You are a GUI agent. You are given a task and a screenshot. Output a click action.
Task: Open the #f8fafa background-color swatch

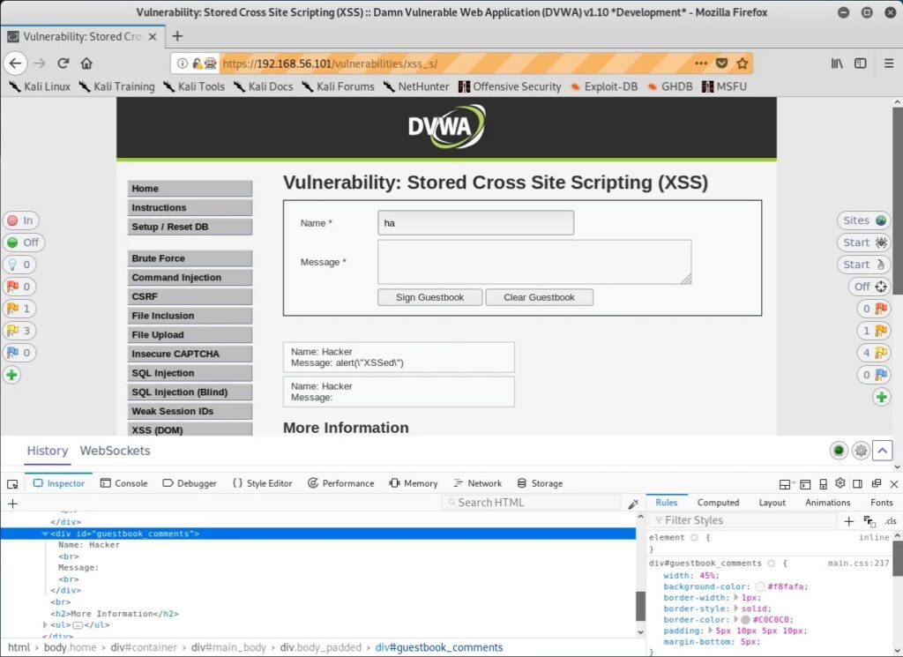[760, 586]
